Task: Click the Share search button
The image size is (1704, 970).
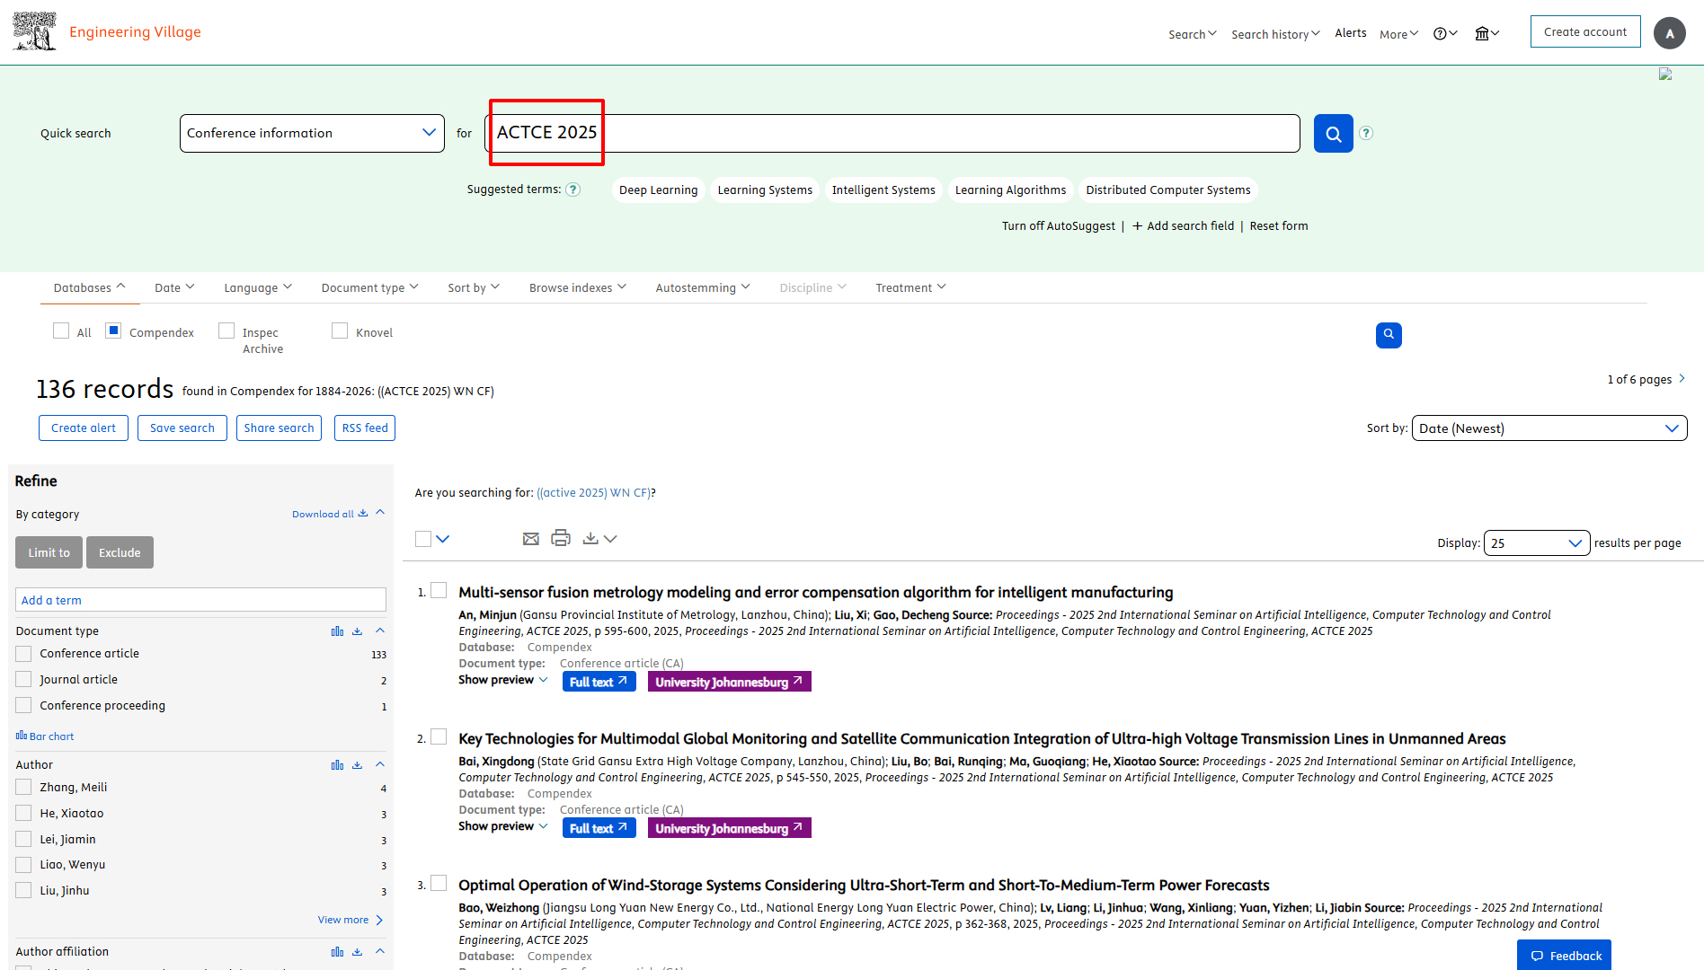Action: tap(280, 428)
